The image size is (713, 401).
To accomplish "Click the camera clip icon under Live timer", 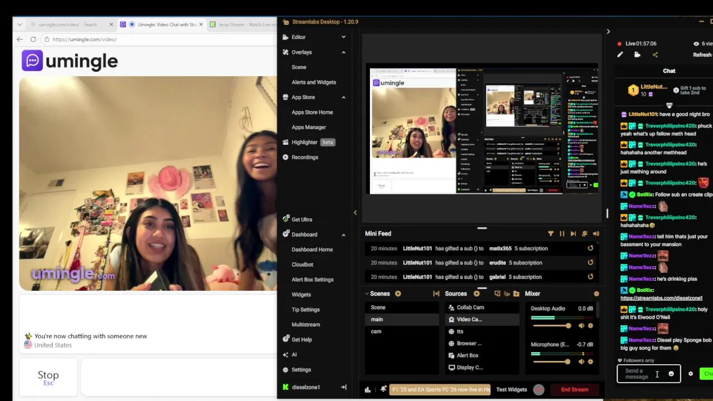I will (637, 55).
